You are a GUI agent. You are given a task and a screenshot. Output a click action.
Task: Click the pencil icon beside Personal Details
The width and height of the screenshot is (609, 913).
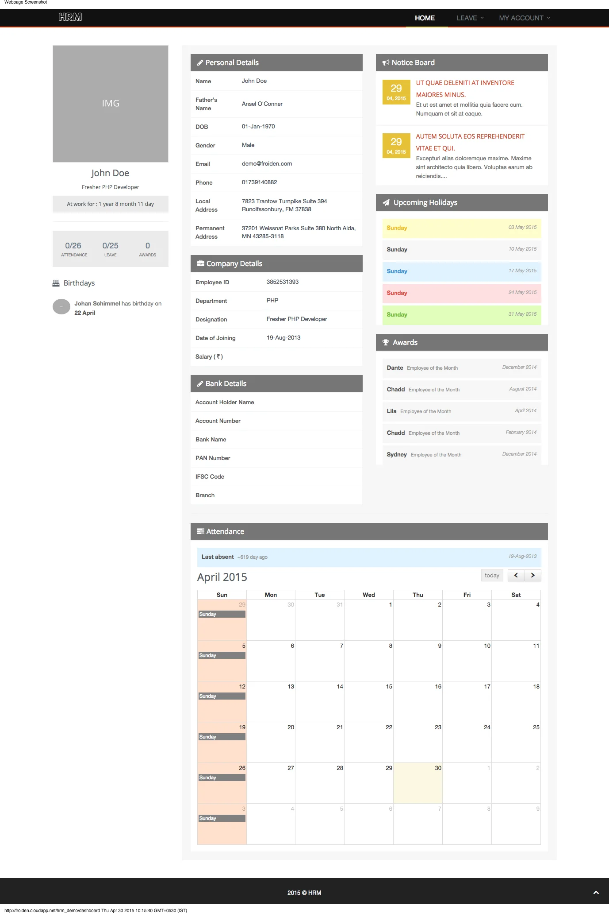point(200,63)
